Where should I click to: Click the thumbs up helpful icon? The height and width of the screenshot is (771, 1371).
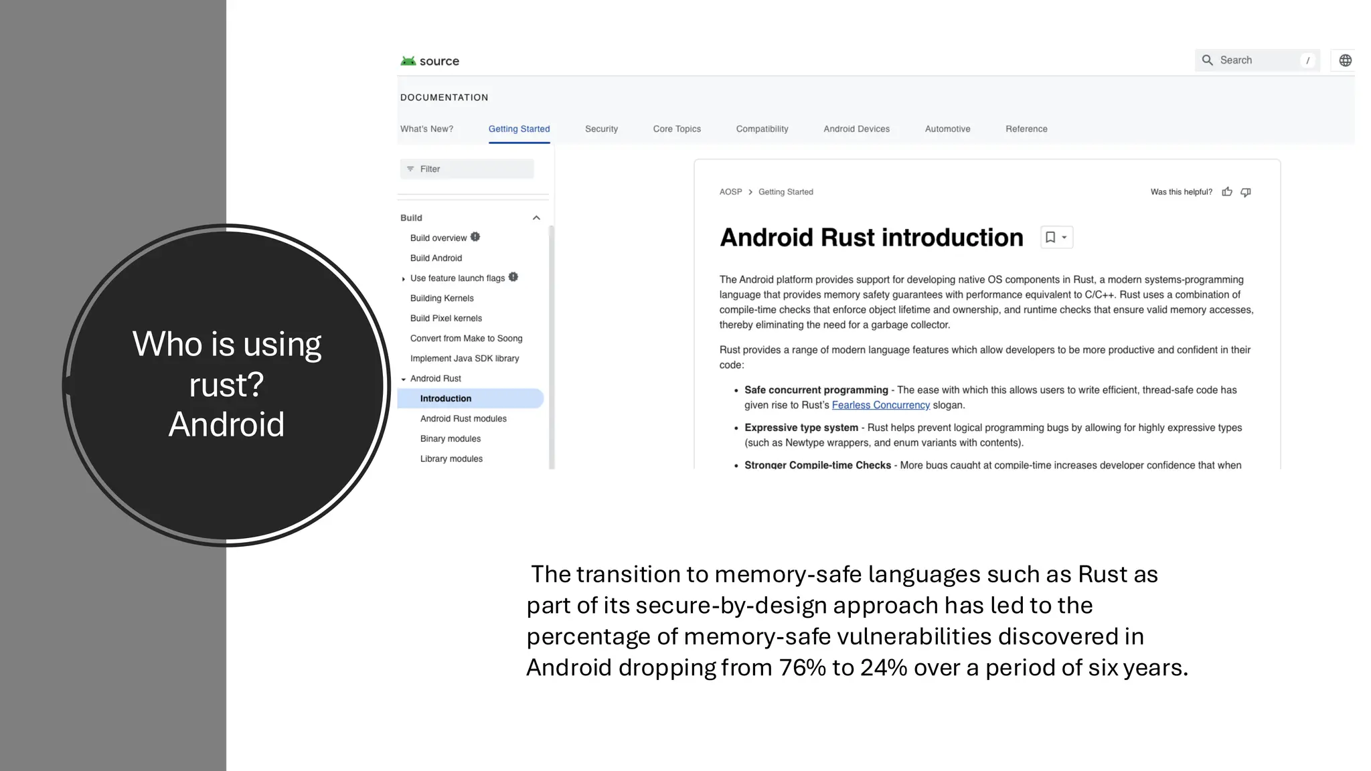[x=1226, y=192]
